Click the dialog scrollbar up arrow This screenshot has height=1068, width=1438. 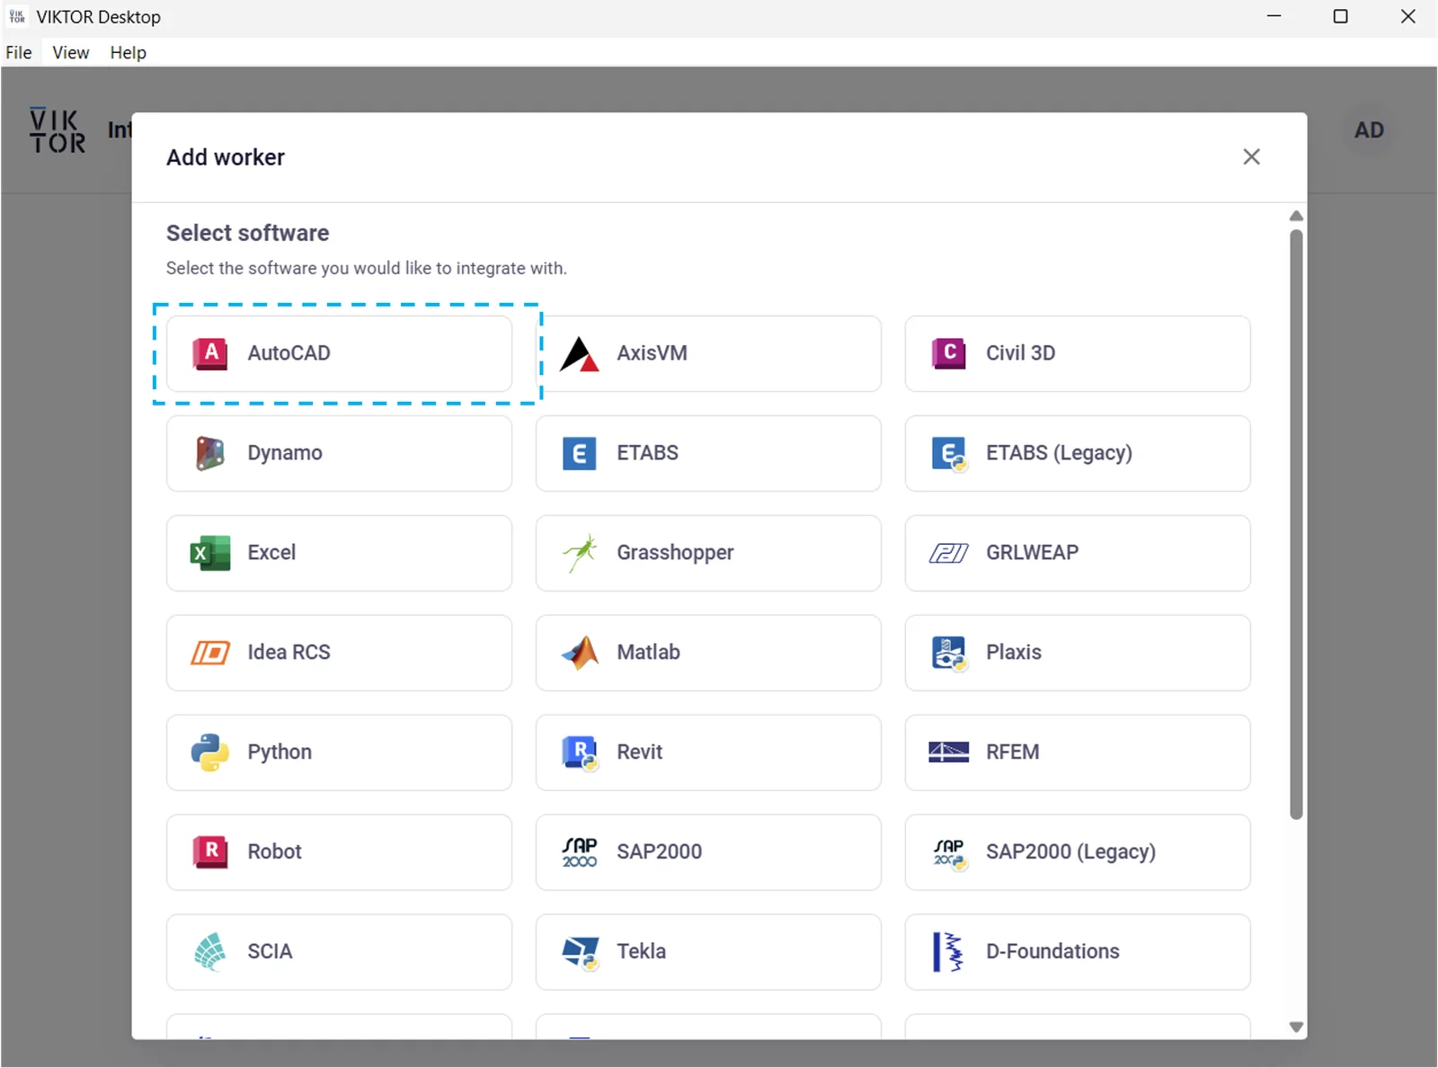(1296, 216)
